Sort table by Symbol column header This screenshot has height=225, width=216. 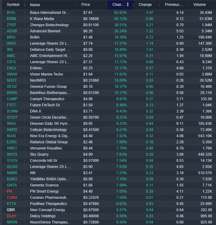13,5
